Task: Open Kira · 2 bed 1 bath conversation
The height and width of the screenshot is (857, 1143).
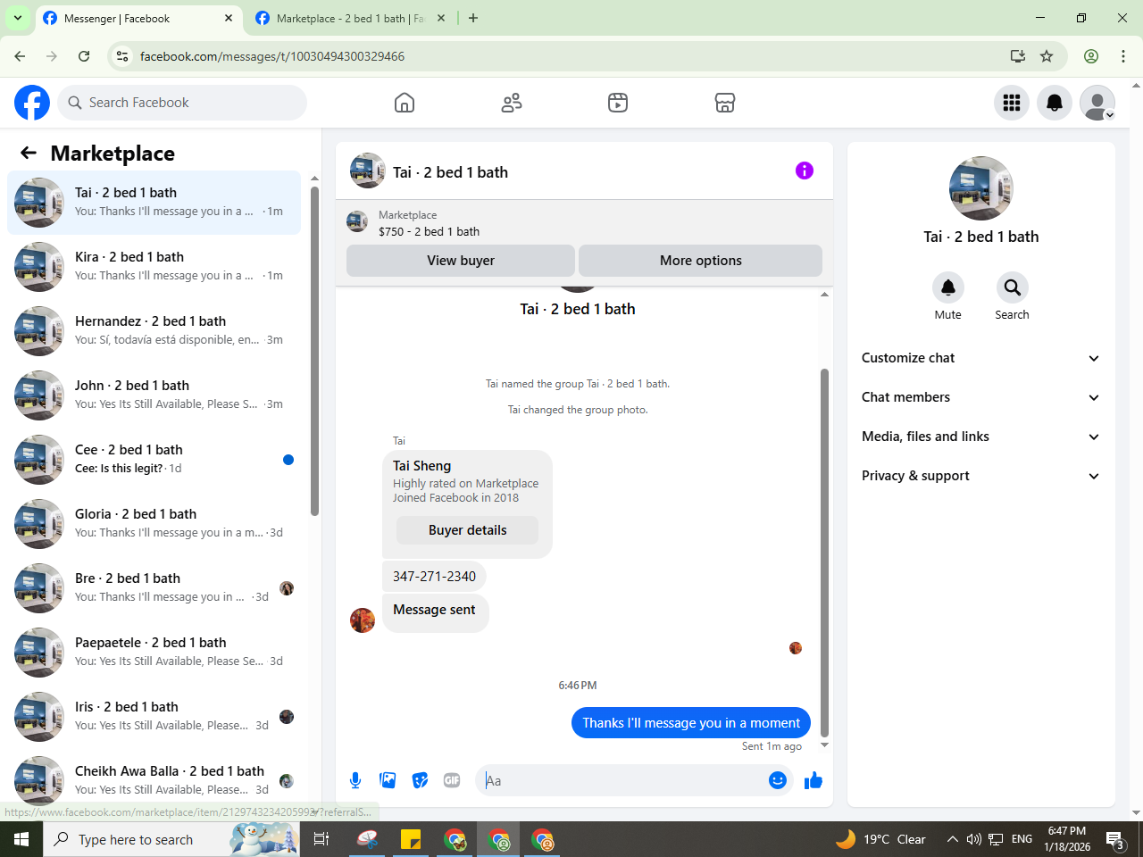Action: click(x=154, y=267)
